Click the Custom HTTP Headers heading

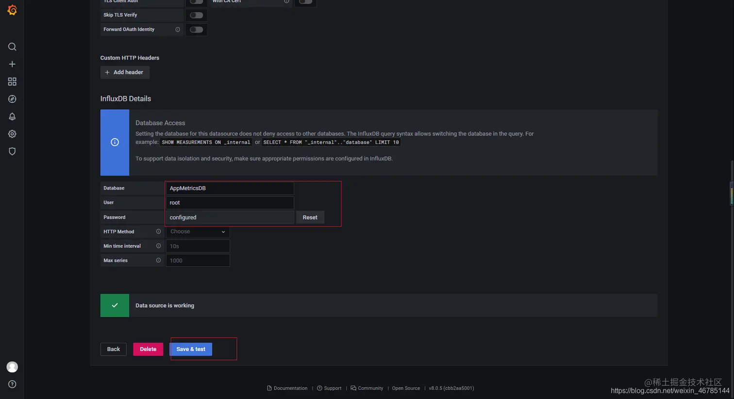pyautogui.click(x=130, y=58)
